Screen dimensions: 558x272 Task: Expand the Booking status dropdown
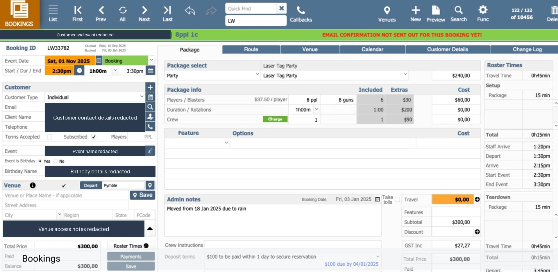point(151,61)
